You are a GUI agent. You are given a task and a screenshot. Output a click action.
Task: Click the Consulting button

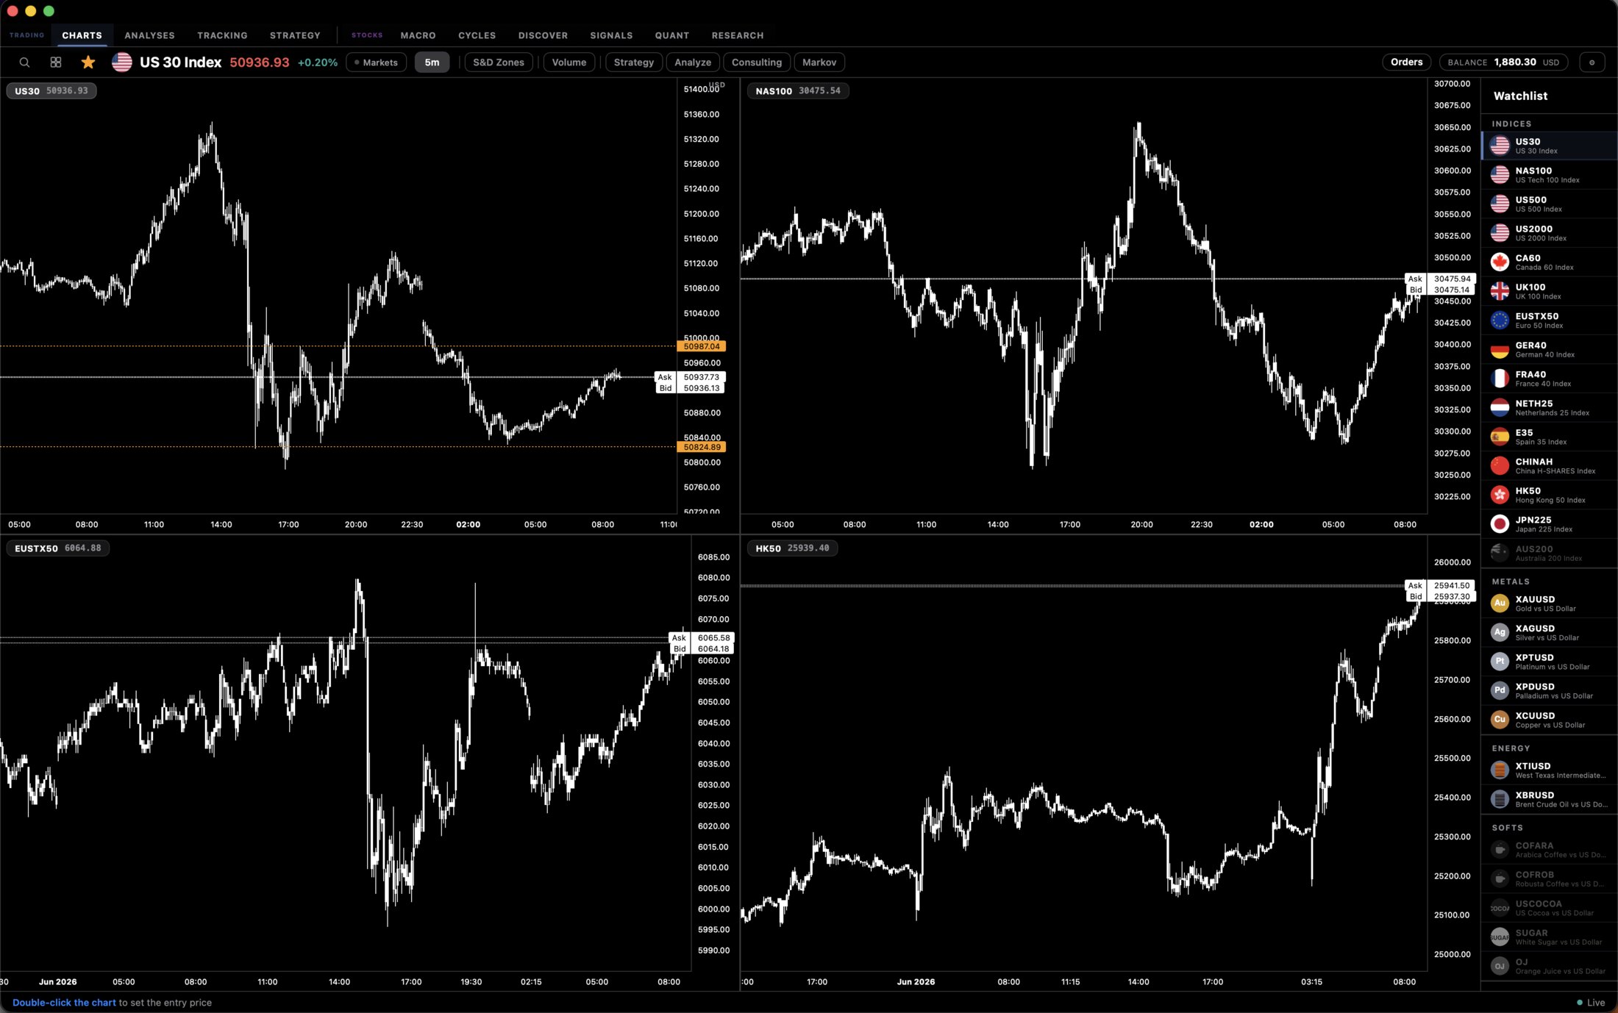pos(757,62)
